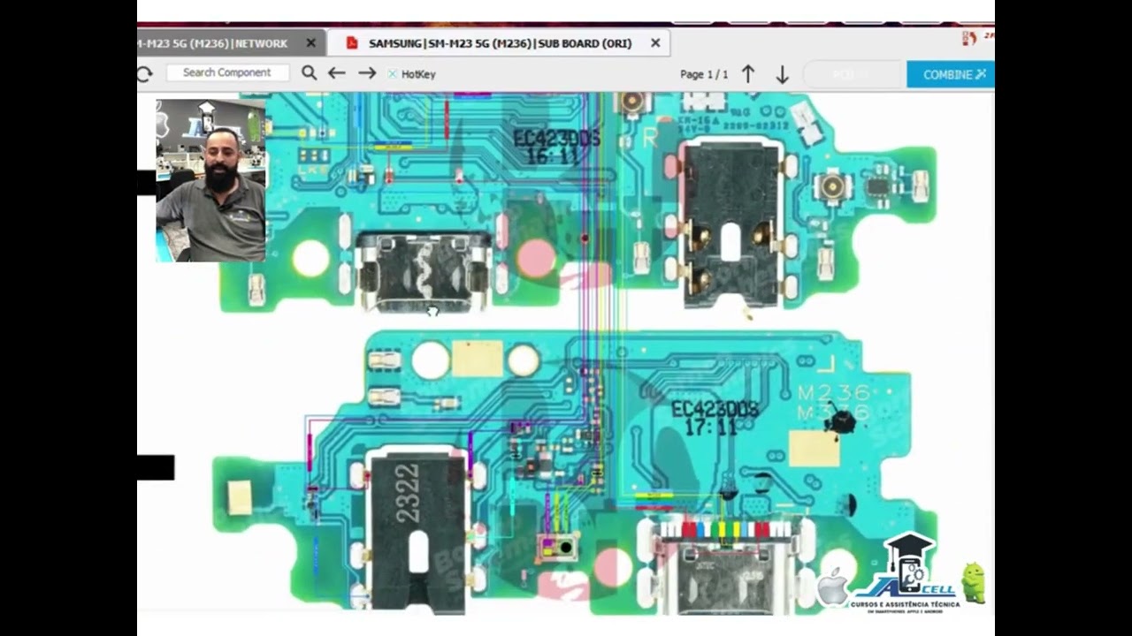
Task: Go to the next page with the down arrow
Action: pos(782,74)
